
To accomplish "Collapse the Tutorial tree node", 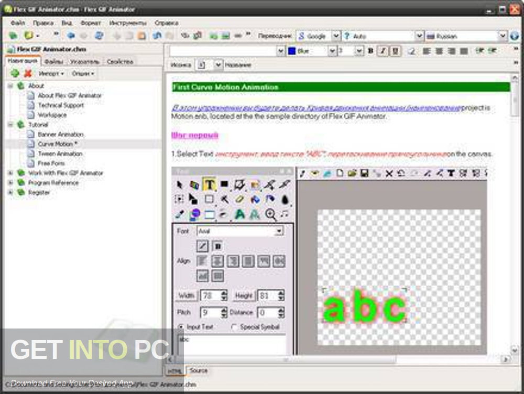I will tap(10, 125).
